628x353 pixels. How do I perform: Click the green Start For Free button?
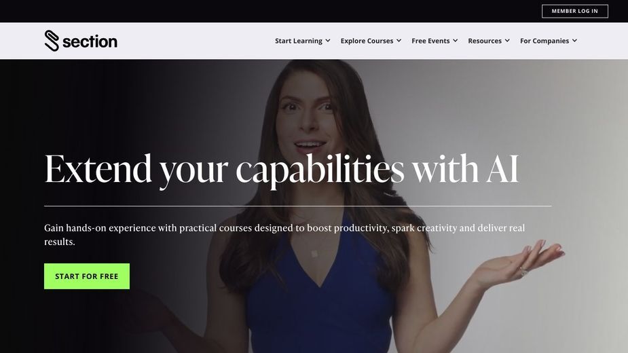tap(87, 276)
